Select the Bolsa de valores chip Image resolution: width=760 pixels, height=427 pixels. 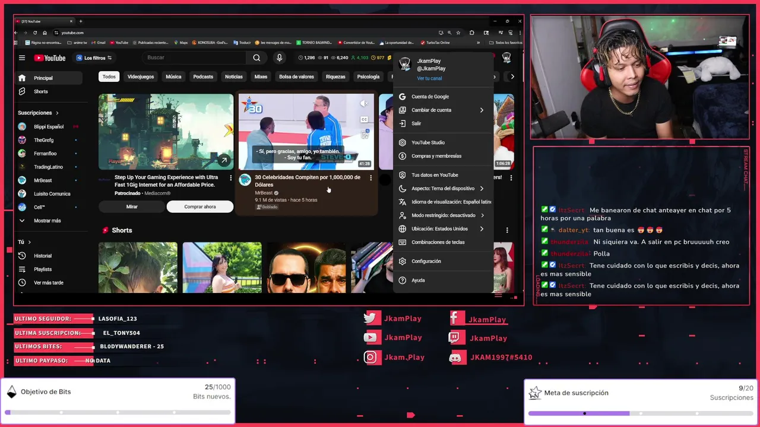tap(296, 77)
